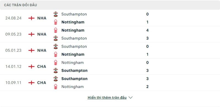The height and width of the screenshot is (107, 220).
Task: Click England flag beside 05.01.23 date
Action: point(31,50)
